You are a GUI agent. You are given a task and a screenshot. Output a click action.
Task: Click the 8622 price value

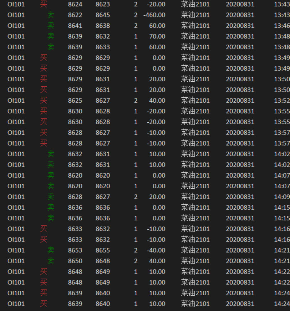[x=75, y=15]
